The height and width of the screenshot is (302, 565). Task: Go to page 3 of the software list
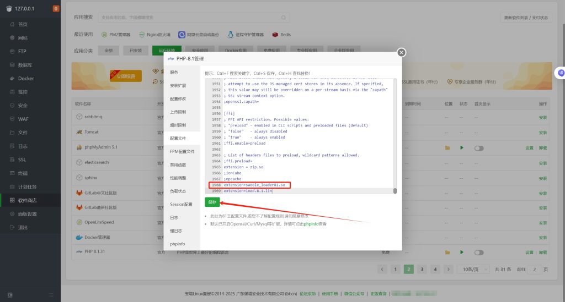422,269
